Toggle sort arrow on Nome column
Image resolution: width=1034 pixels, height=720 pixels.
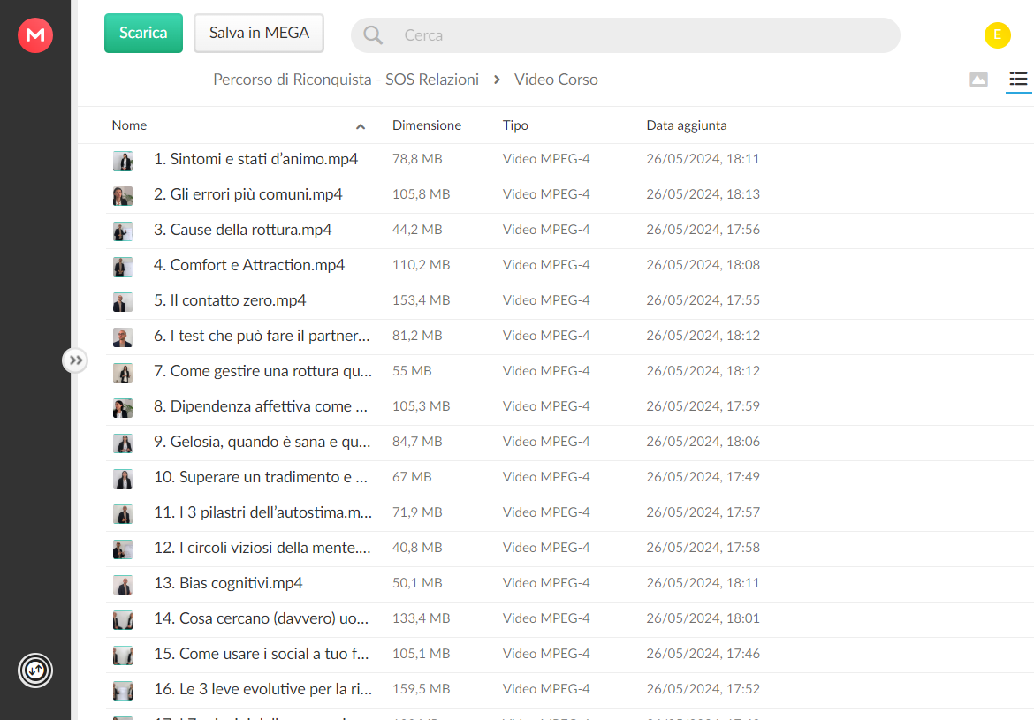pos(361,126)
